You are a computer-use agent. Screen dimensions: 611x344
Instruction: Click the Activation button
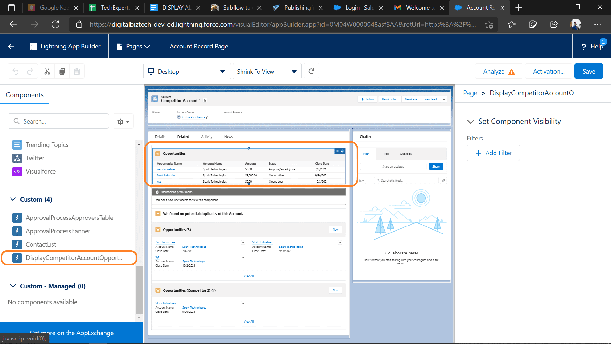pos(549,71)
